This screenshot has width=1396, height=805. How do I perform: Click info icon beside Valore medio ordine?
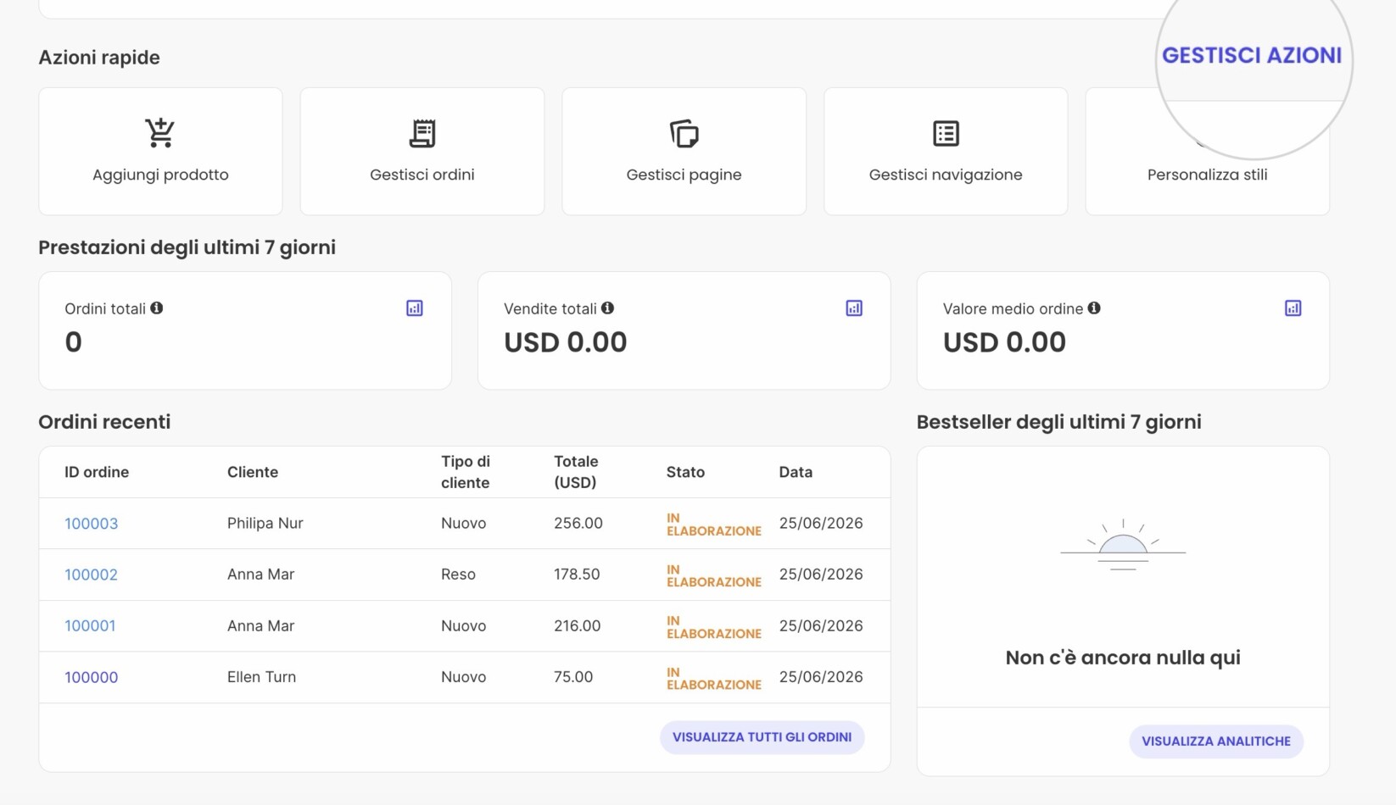tap(1094, 308)
